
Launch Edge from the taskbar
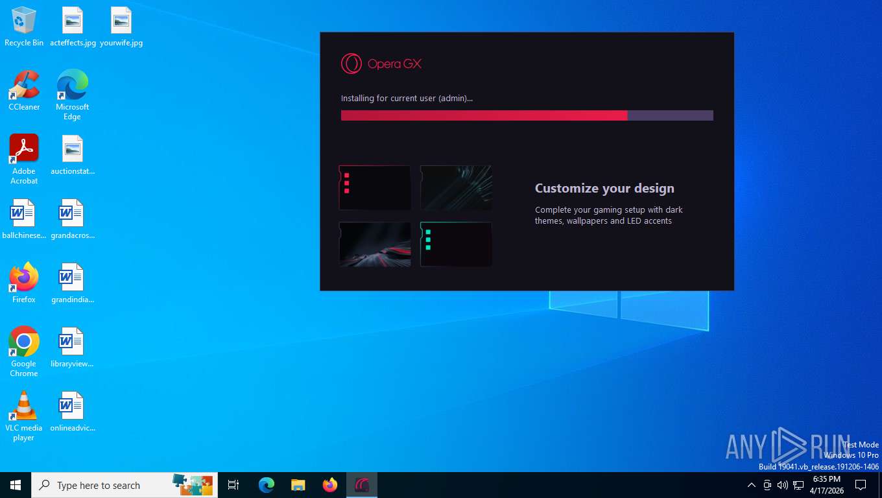(267, 485)
